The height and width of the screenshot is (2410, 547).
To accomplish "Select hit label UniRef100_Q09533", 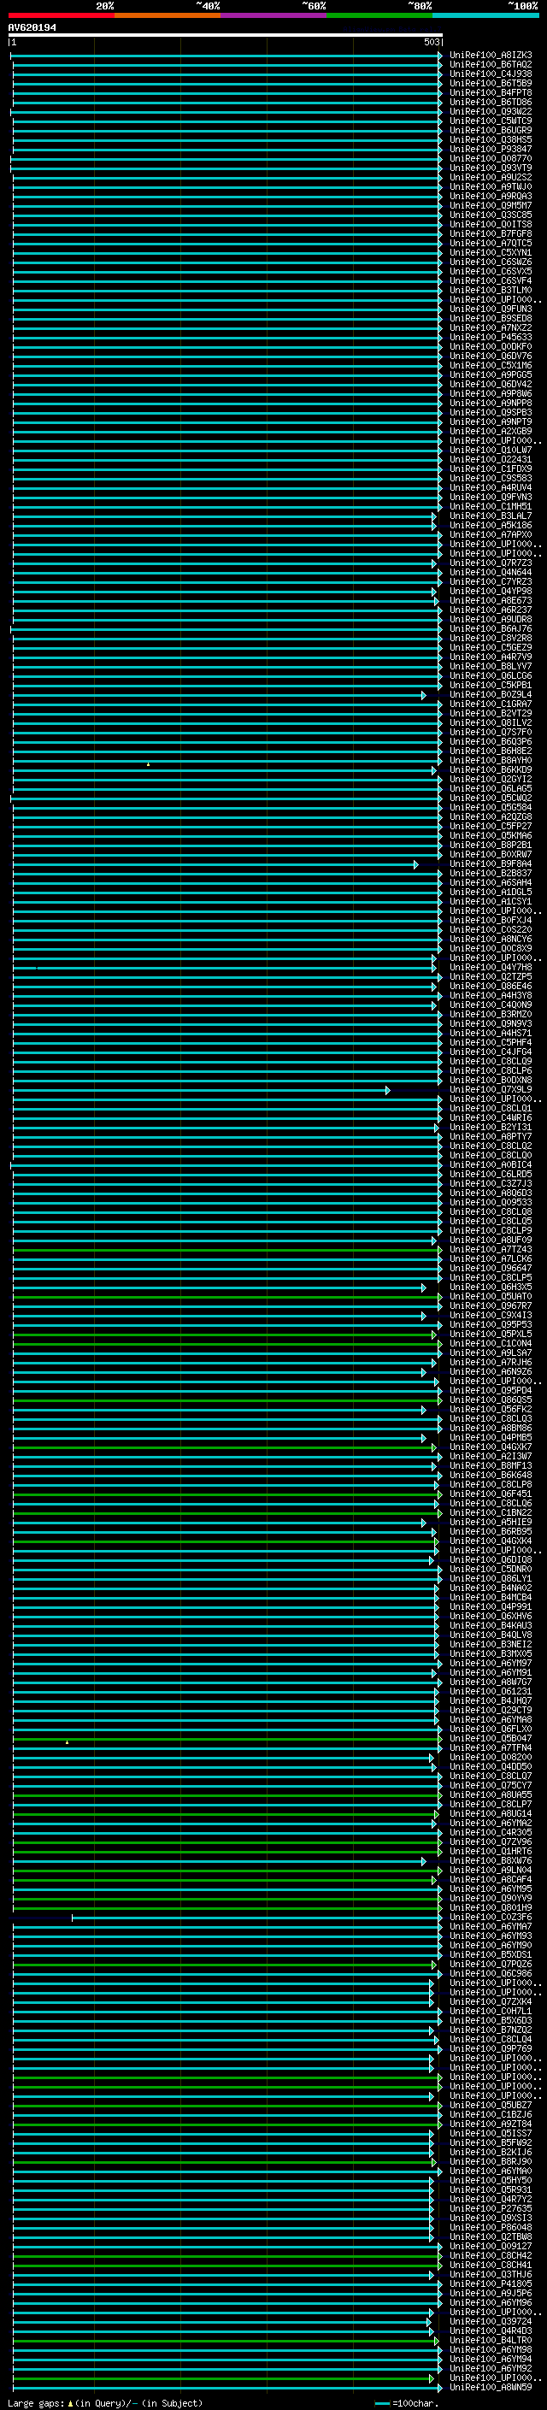I will (491, 1202).
